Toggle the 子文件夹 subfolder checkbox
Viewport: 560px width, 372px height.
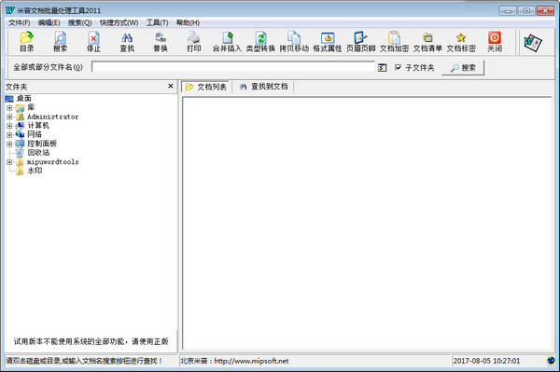tap(399, 67)
